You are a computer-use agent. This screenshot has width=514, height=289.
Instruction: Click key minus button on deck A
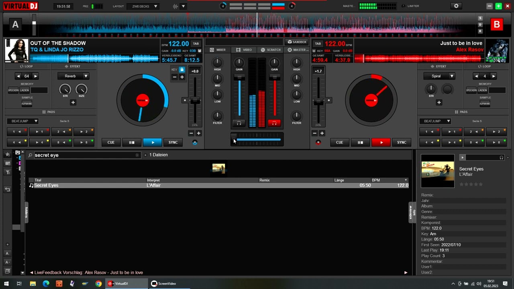point(175,77)
